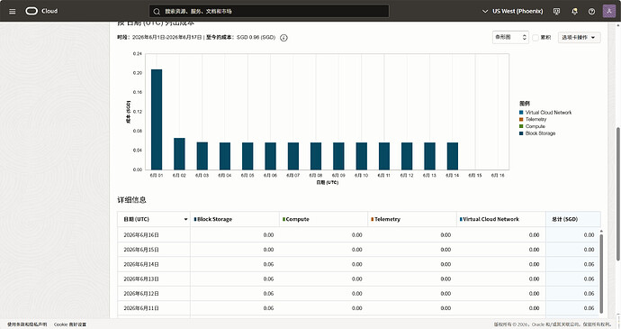Open the notifications bell
The width and height of the screenshot is (621, 329).
[x=574, y=11]
